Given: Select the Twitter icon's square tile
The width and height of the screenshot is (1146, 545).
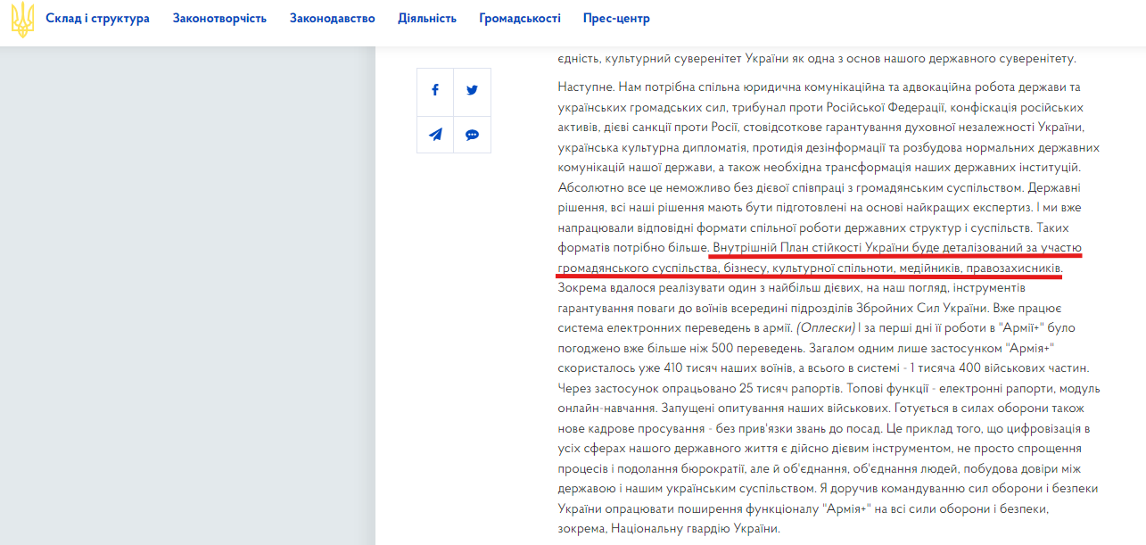Looking at the screenshot, I should (472, 90).
